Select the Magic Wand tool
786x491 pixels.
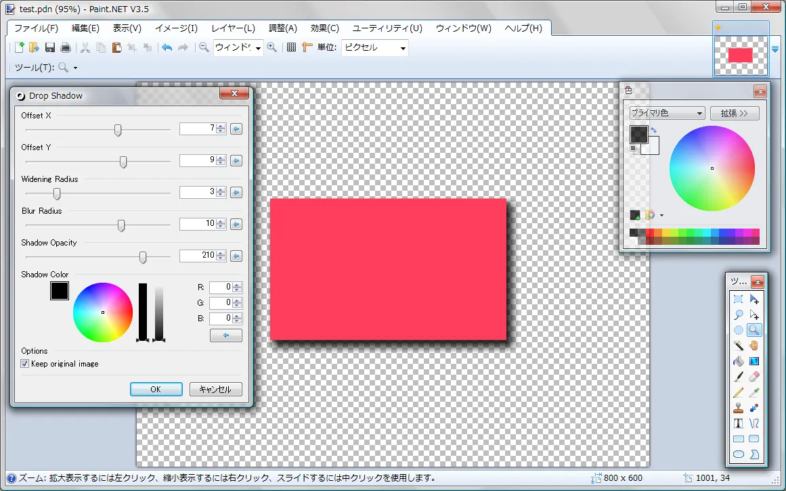coord(739,346)
